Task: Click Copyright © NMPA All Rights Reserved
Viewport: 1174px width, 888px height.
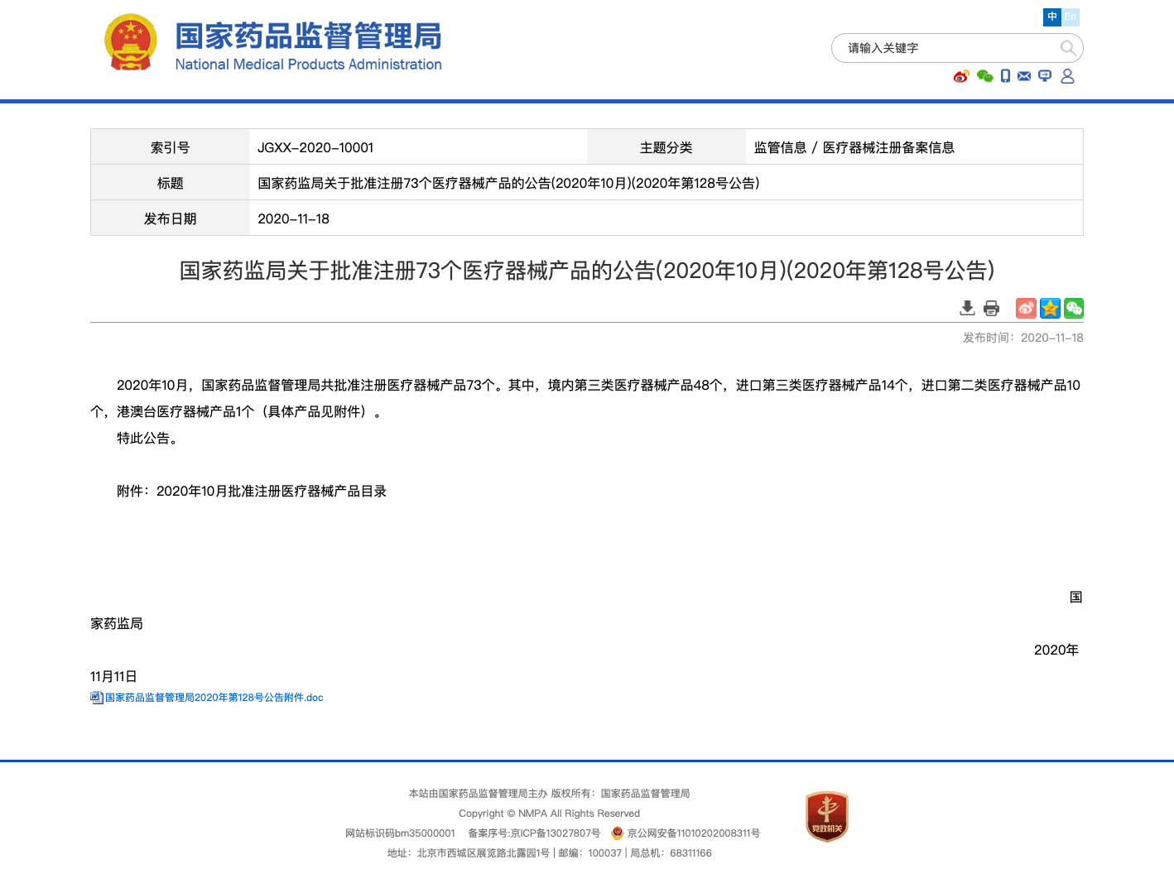Action: pyautogui.click(x=549, y=814)
